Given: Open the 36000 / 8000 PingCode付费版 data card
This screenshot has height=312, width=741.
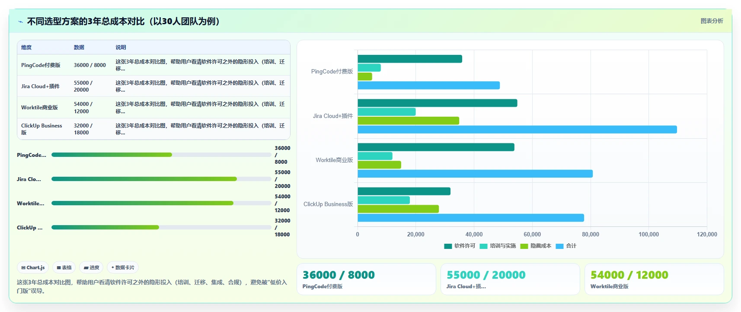Looking at the screenshot, I should click(x=366, y=279).
